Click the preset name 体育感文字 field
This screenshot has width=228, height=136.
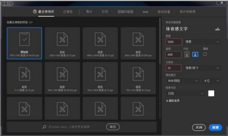pyautogui.click(x=190, y=29)
